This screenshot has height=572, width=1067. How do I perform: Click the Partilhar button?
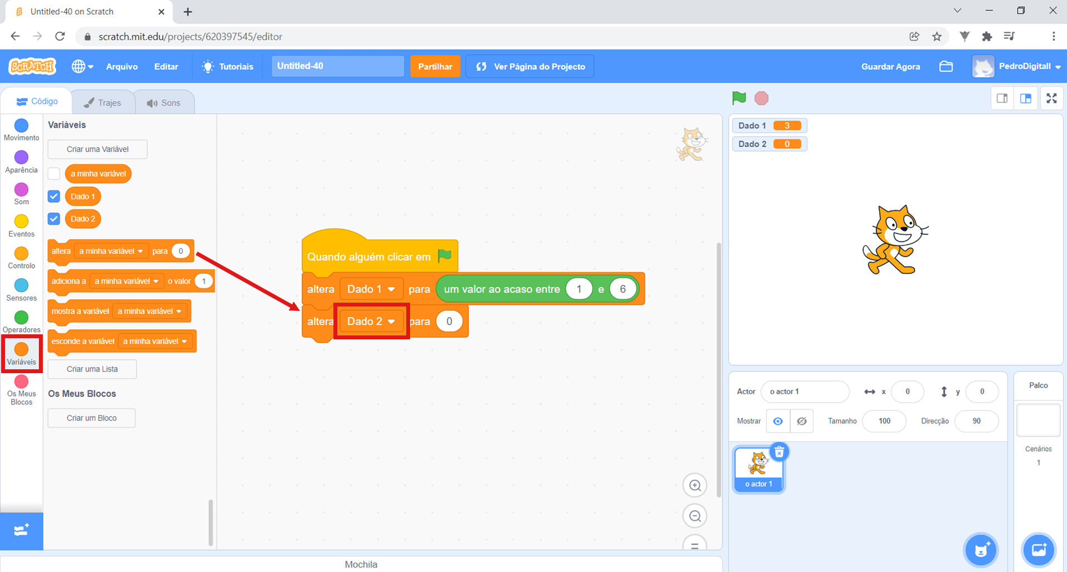point(435,67)
